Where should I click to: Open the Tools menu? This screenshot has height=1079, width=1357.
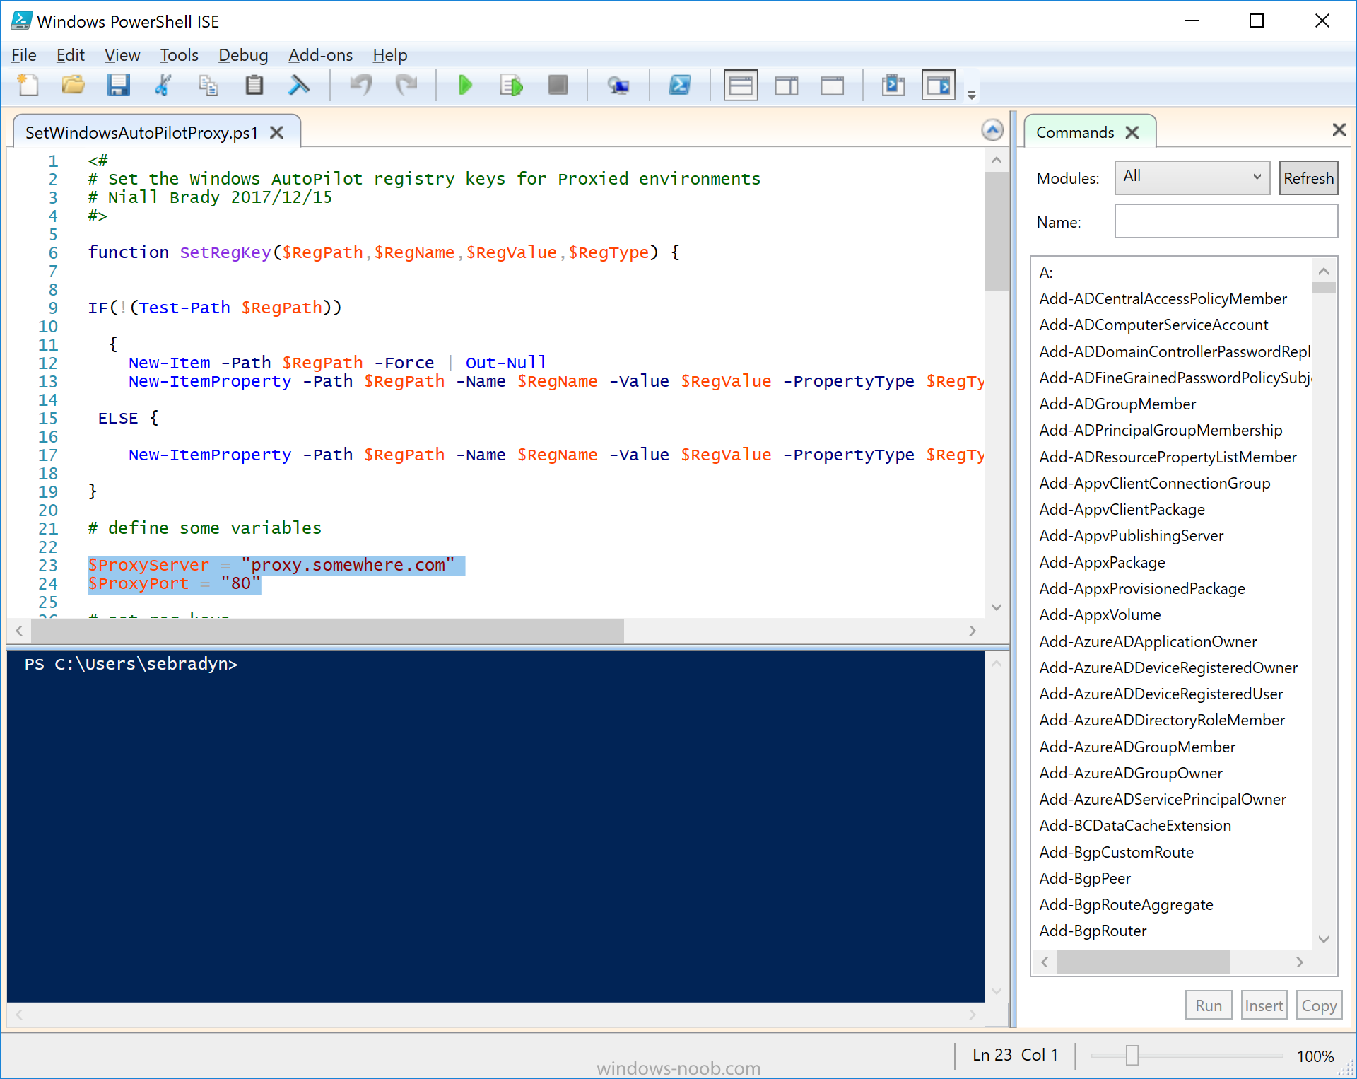tap(179, 55)
